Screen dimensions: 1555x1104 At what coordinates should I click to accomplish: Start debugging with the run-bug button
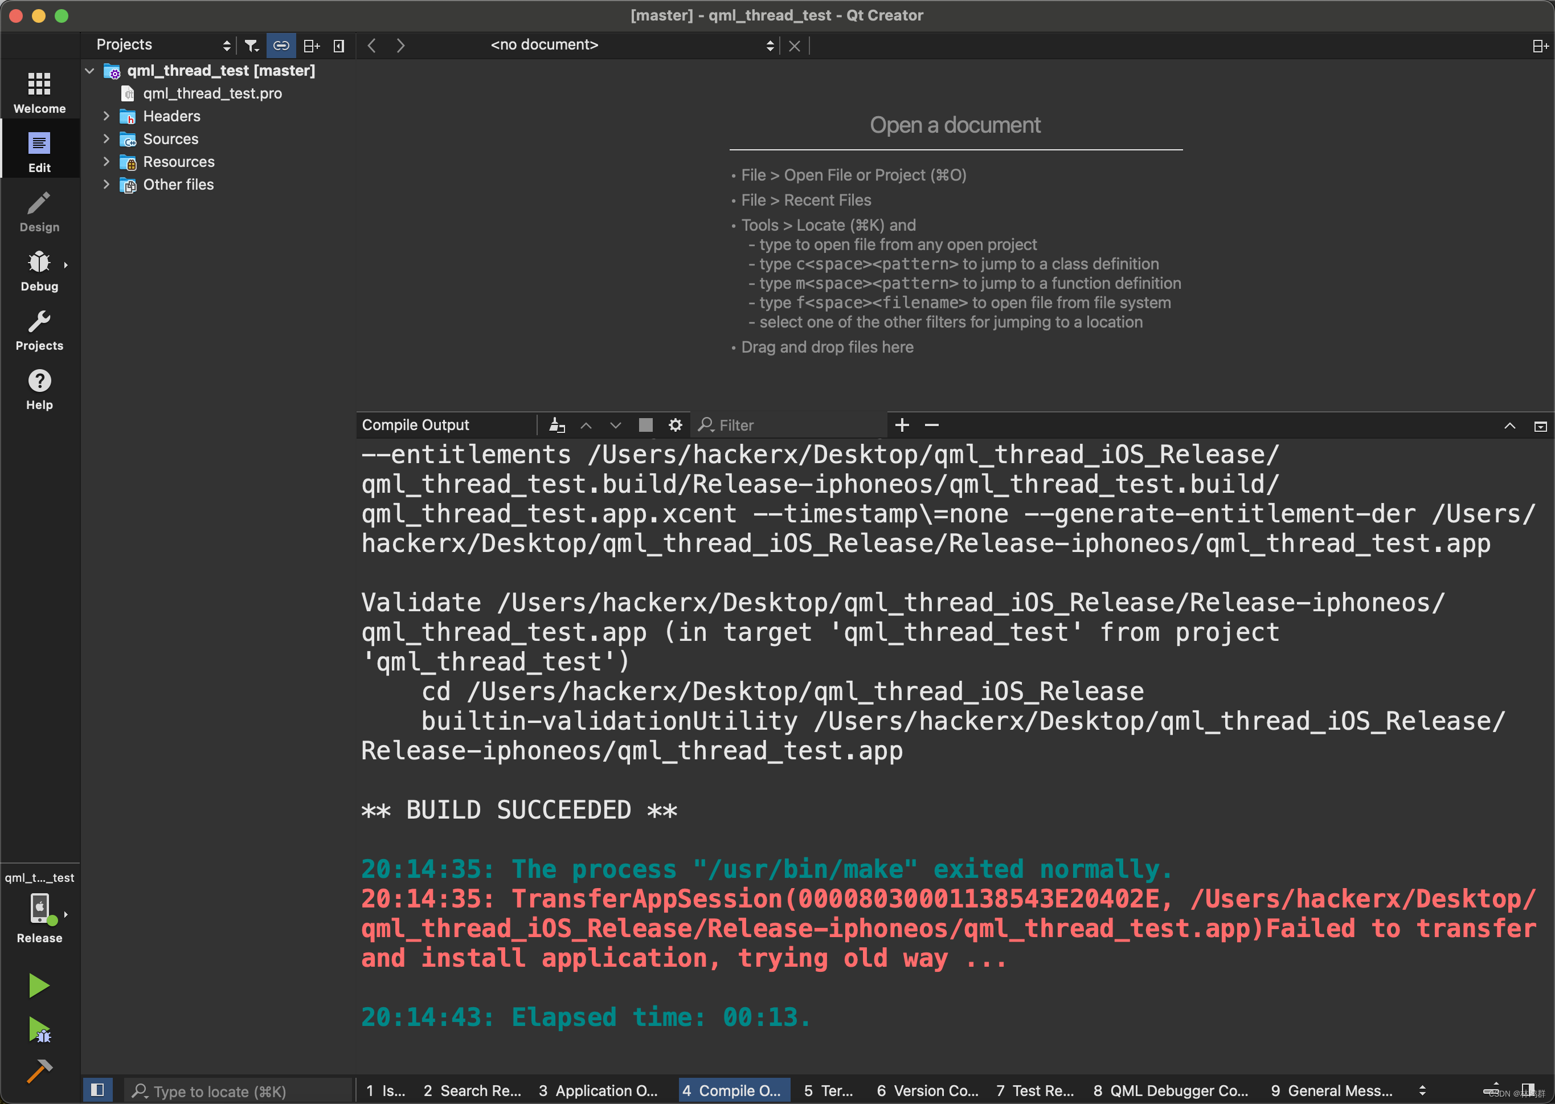[x=39, y=1029]
